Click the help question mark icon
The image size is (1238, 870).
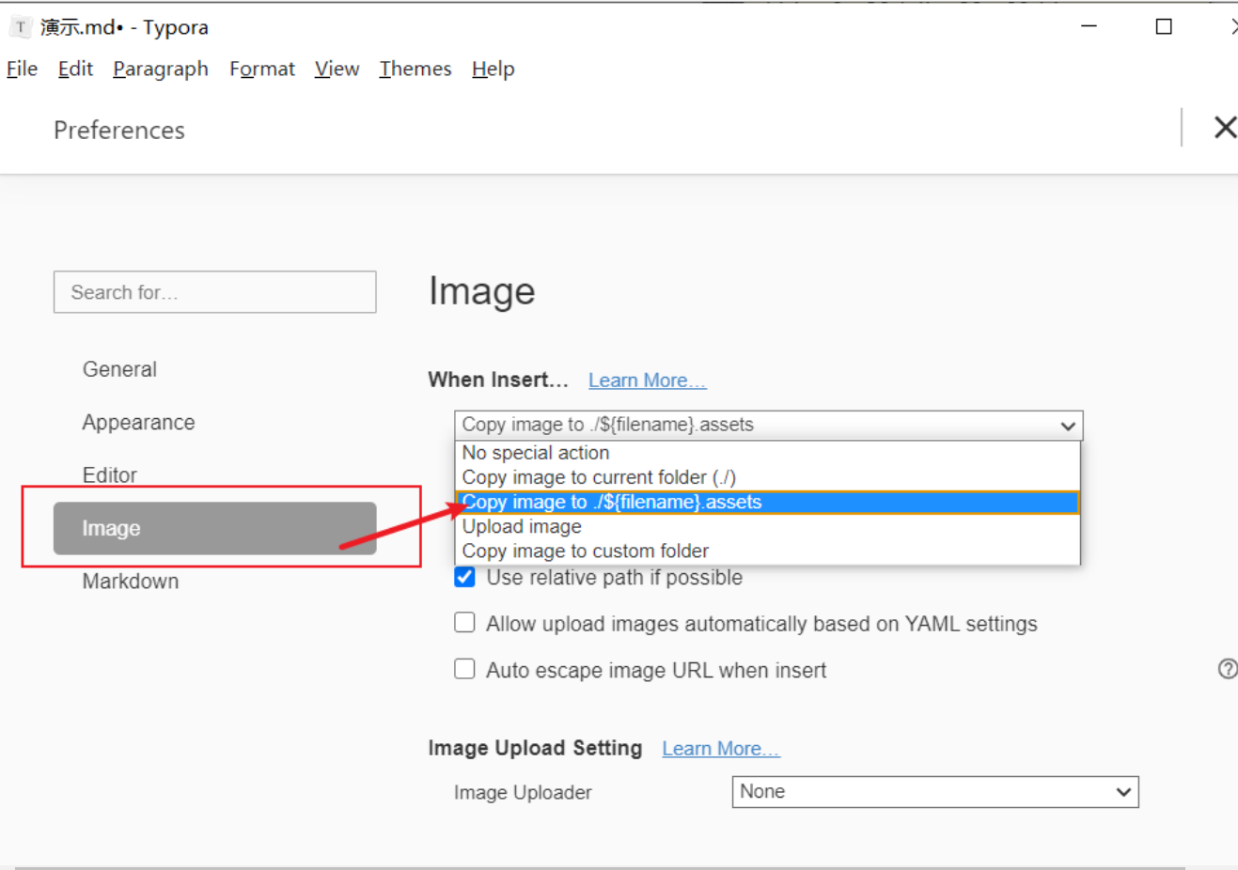[x=1227, y=669]
